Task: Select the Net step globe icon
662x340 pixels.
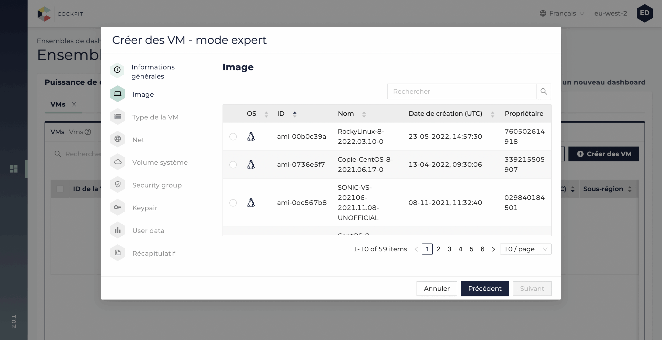Action: (118, 139)
